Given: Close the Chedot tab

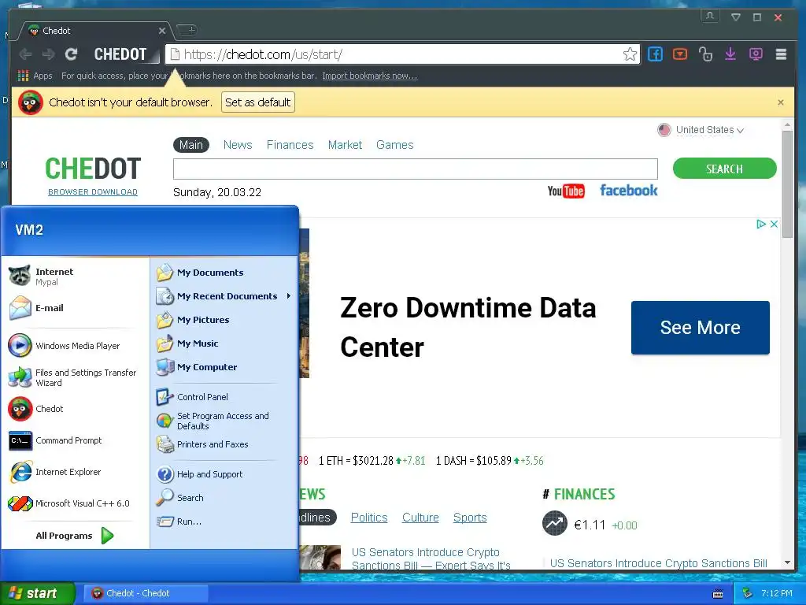Looking at the screenshot, I should (162, 31).
